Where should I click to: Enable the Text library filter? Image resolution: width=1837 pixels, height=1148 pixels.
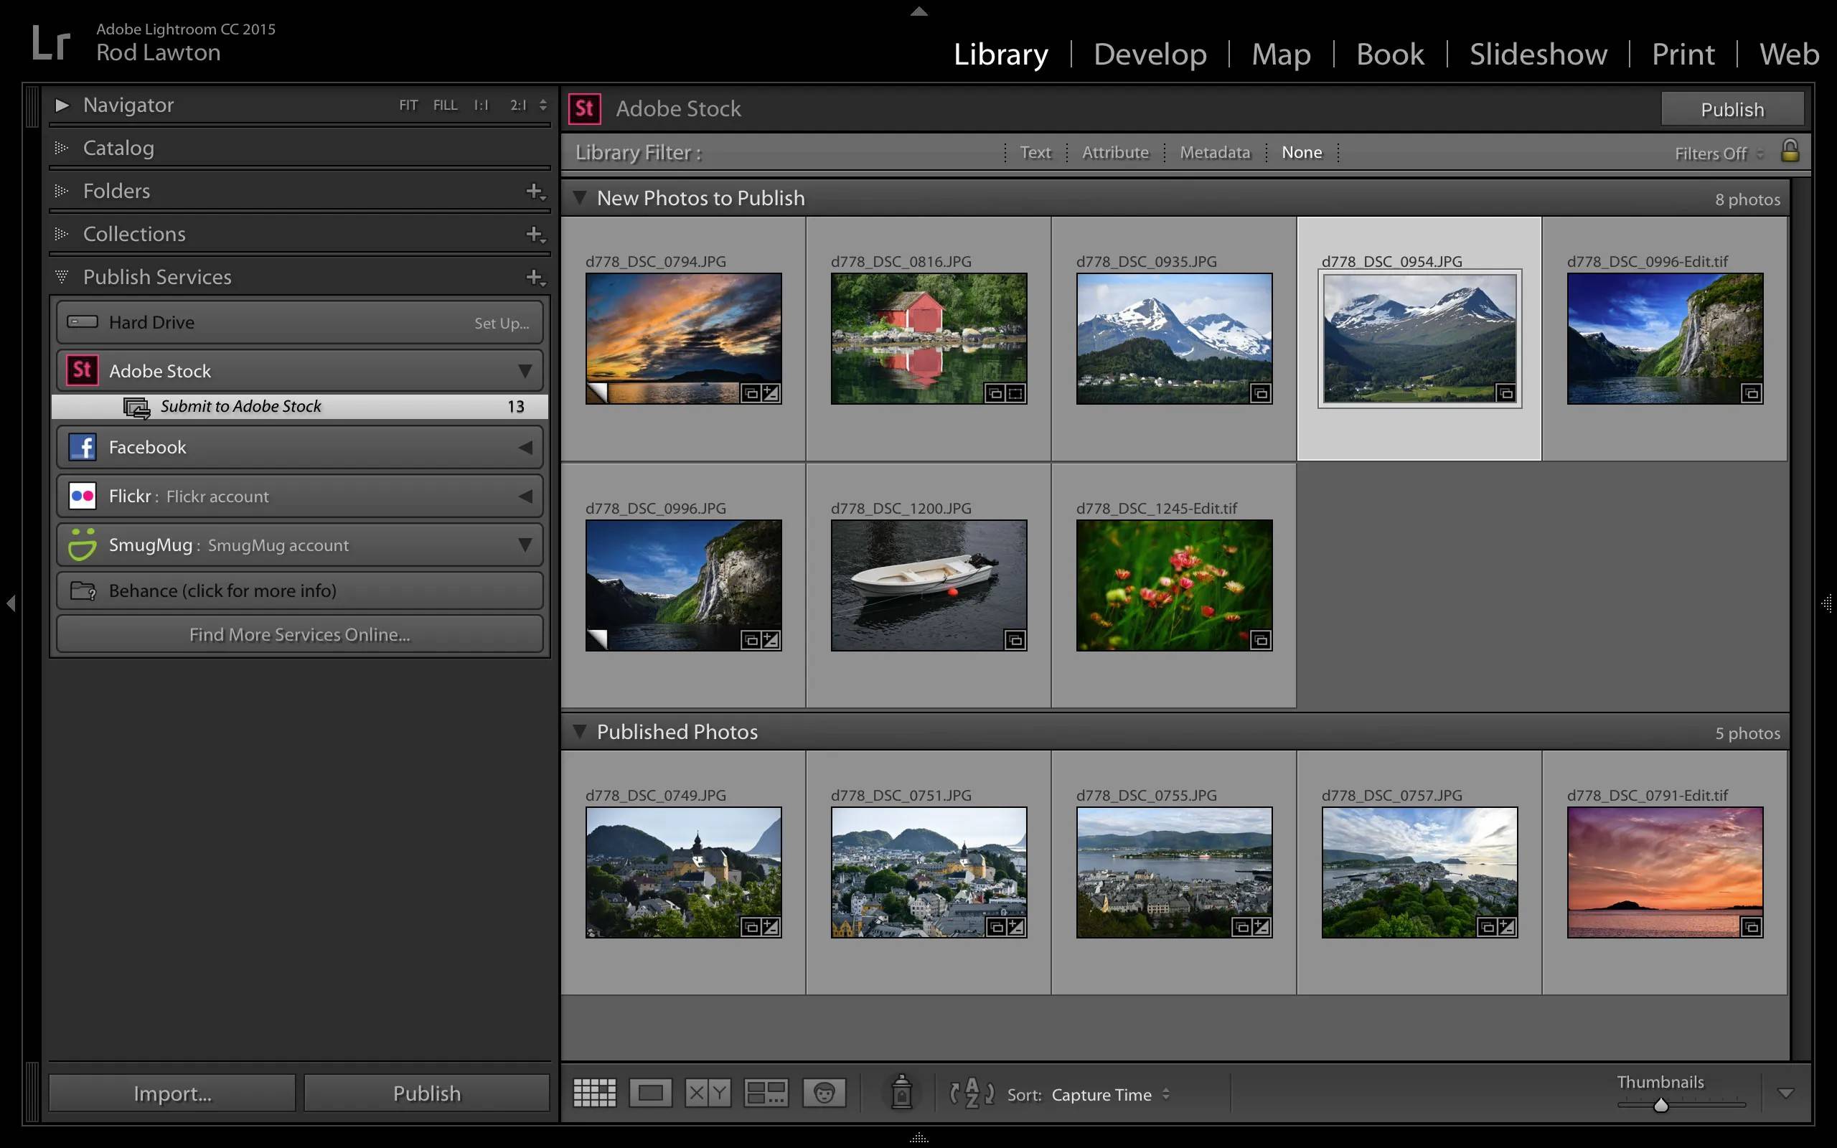click(x=1035, y=153)
